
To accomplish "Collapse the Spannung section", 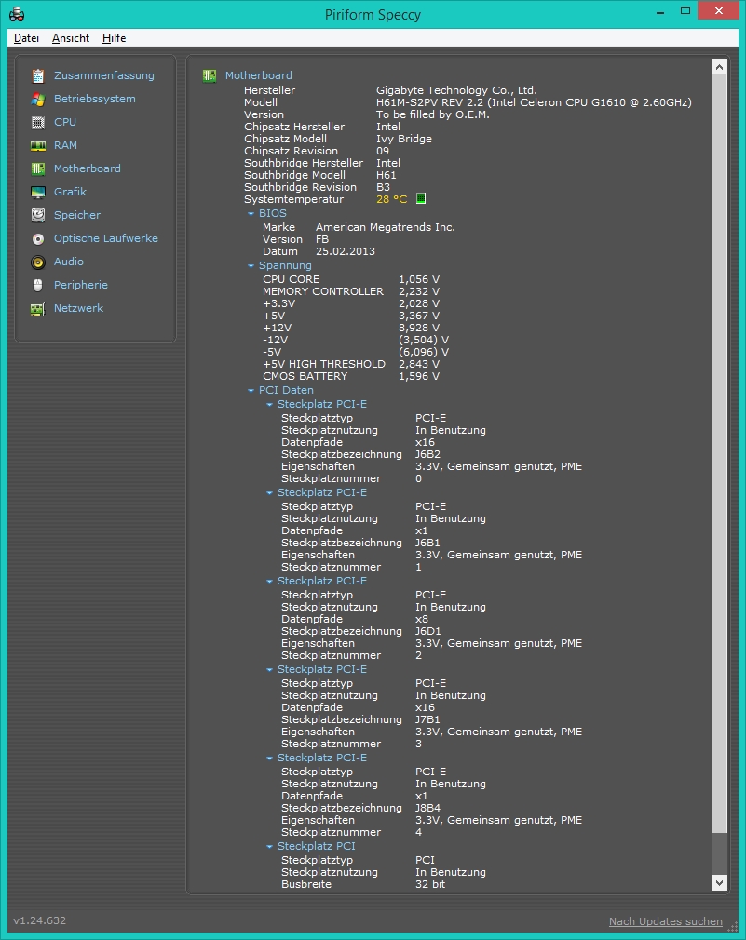I will [251, 265].
